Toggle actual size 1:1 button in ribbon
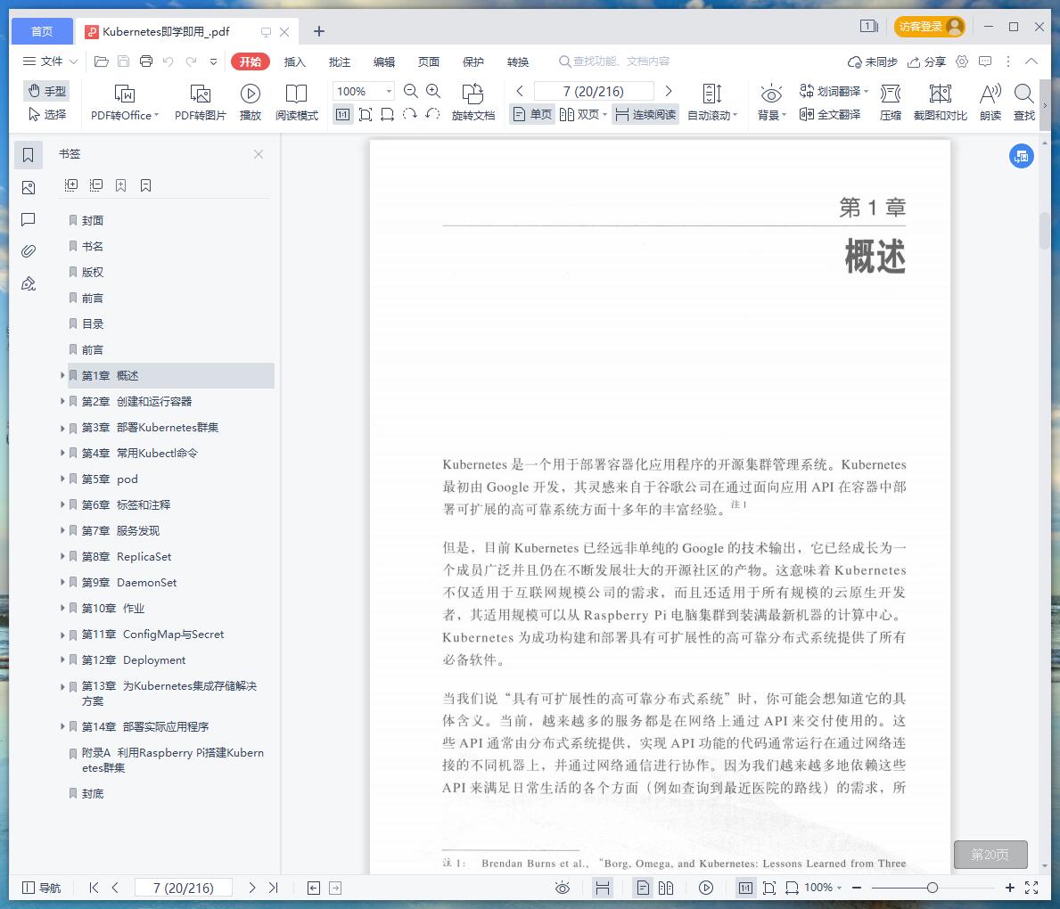Image resolution: width=1060 pixels, height=909 pixels. click(x=342, y=115)
